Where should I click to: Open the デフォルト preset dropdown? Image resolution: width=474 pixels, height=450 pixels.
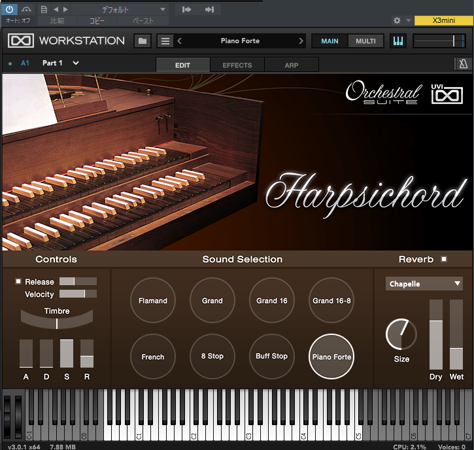[x=120, y=9]
